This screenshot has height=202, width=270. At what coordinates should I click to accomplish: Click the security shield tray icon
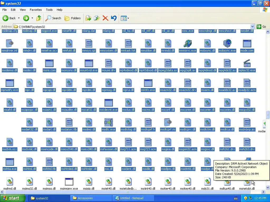click(245, 198)
